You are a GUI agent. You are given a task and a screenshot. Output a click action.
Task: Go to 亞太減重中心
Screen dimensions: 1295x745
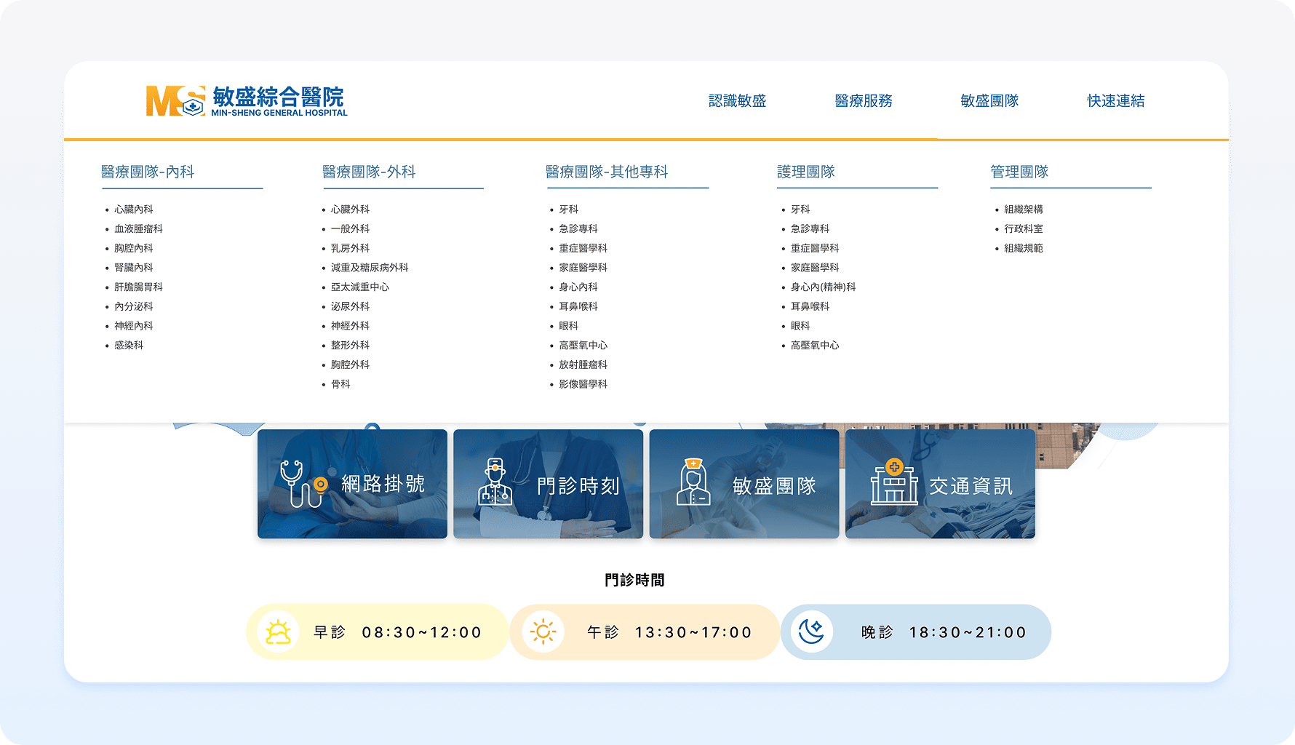tap(360, 287)
